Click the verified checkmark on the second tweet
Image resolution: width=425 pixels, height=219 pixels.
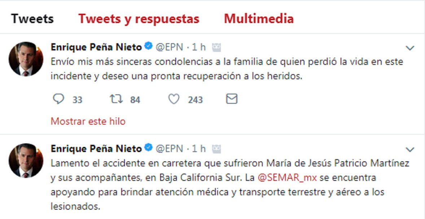[x=148, y=148]
